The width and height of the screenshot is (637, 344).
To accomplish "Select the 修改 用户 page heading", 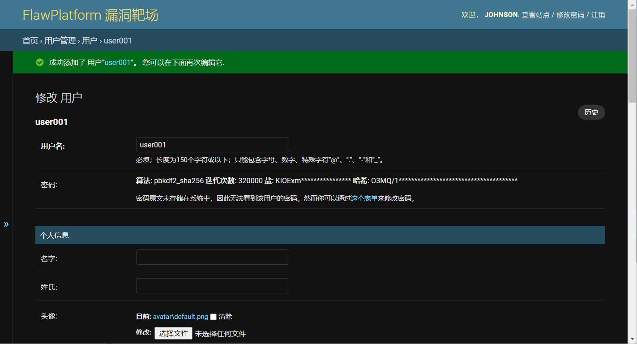I will click(x=59, y=98).
